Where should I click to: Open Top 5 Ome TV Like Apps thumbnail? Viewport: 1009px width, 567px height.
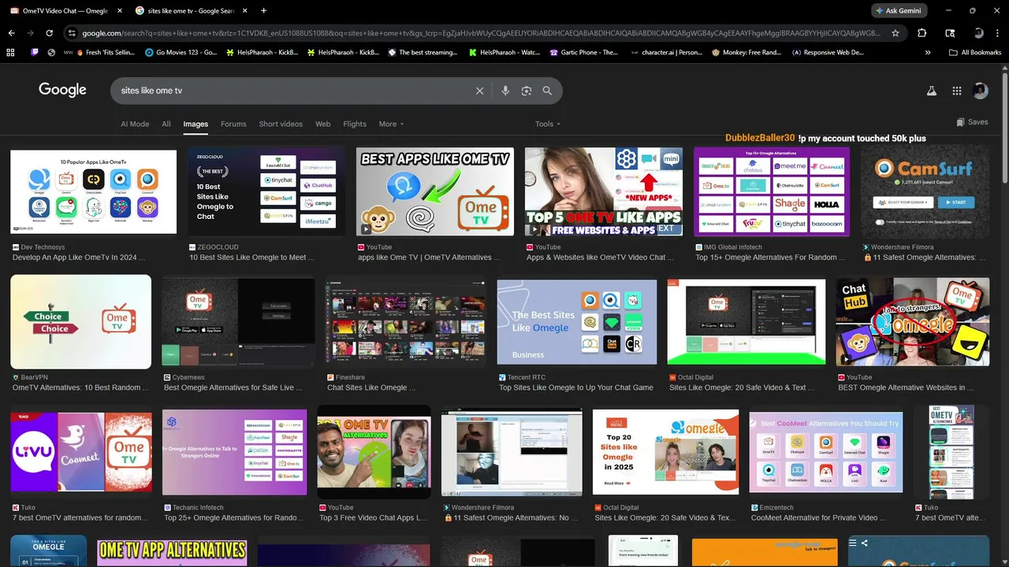(x=604, y=191)
